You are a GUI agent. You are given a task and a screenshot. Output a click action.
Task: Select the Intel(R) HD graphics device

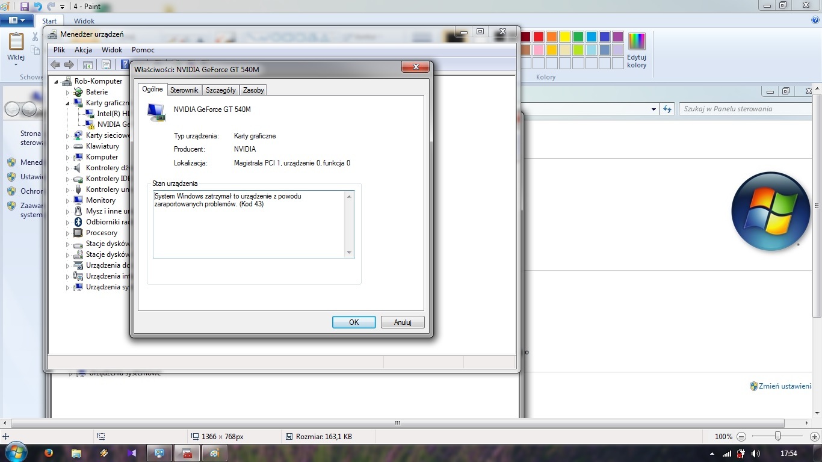coord(108,114)
